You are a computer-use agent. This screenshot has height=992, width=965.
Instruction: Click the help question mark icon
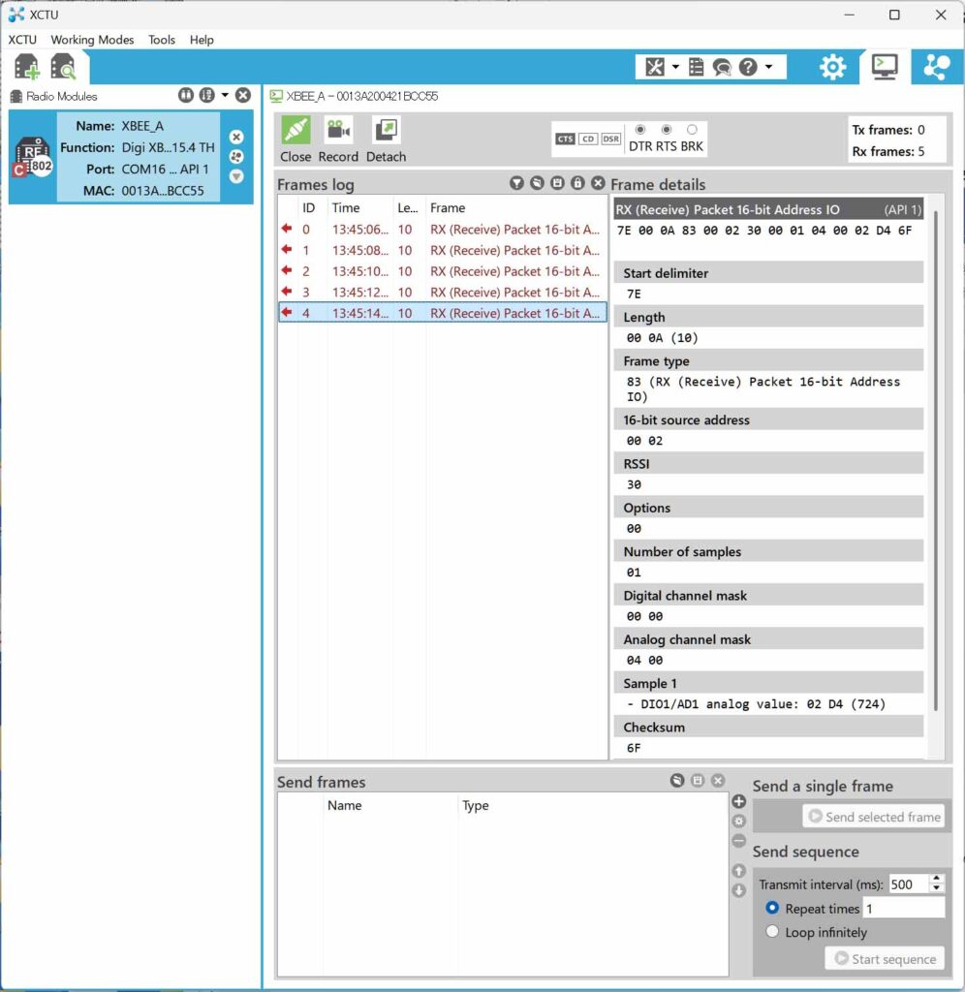[x=748, y=67]
